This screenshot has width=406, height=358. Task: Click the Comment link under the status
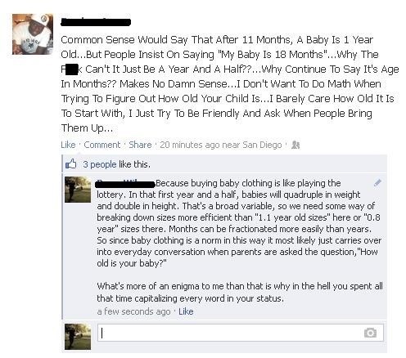pyautogui.click(x=102, y=145)
